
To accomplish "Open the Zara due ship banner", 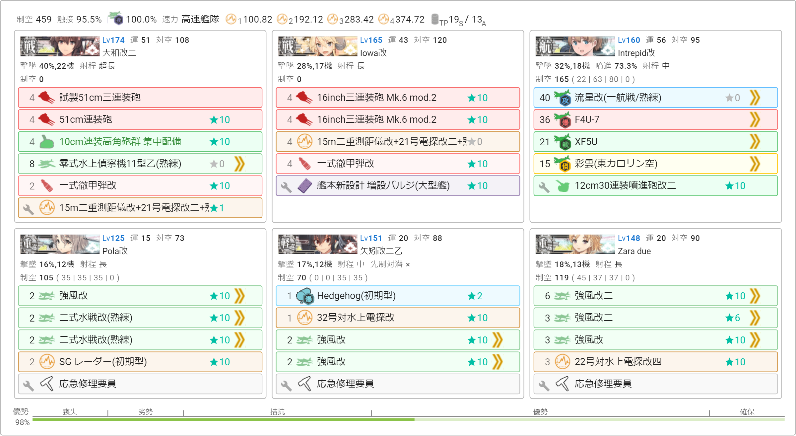I will [575, 244].
